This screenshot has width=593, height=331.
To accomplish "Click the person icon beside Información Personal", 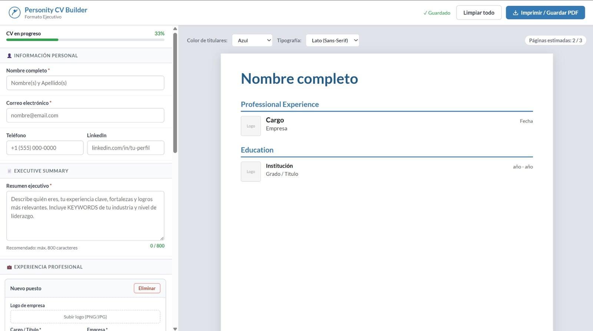I will click(9, 56).
